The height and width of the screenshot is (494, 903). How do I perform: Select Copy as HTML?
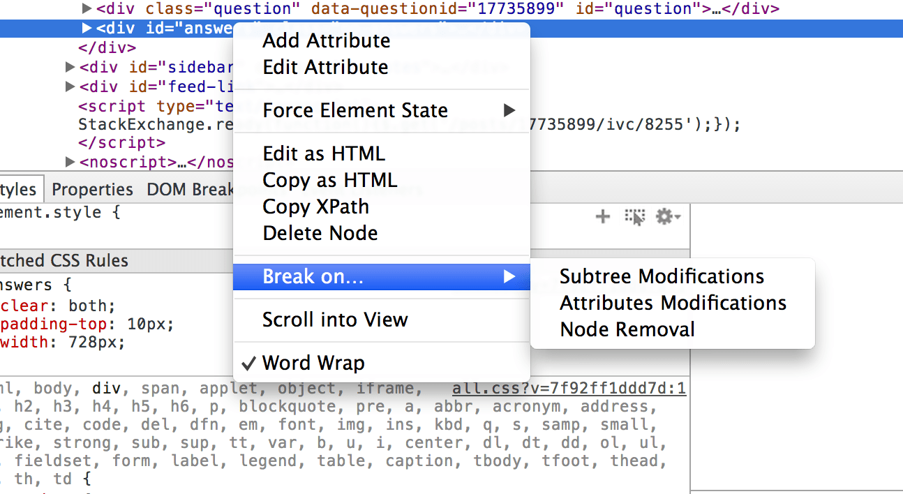[382, 180]
